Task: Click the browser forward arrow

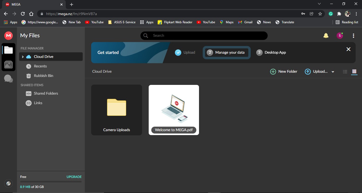Action: click(14, 14)
